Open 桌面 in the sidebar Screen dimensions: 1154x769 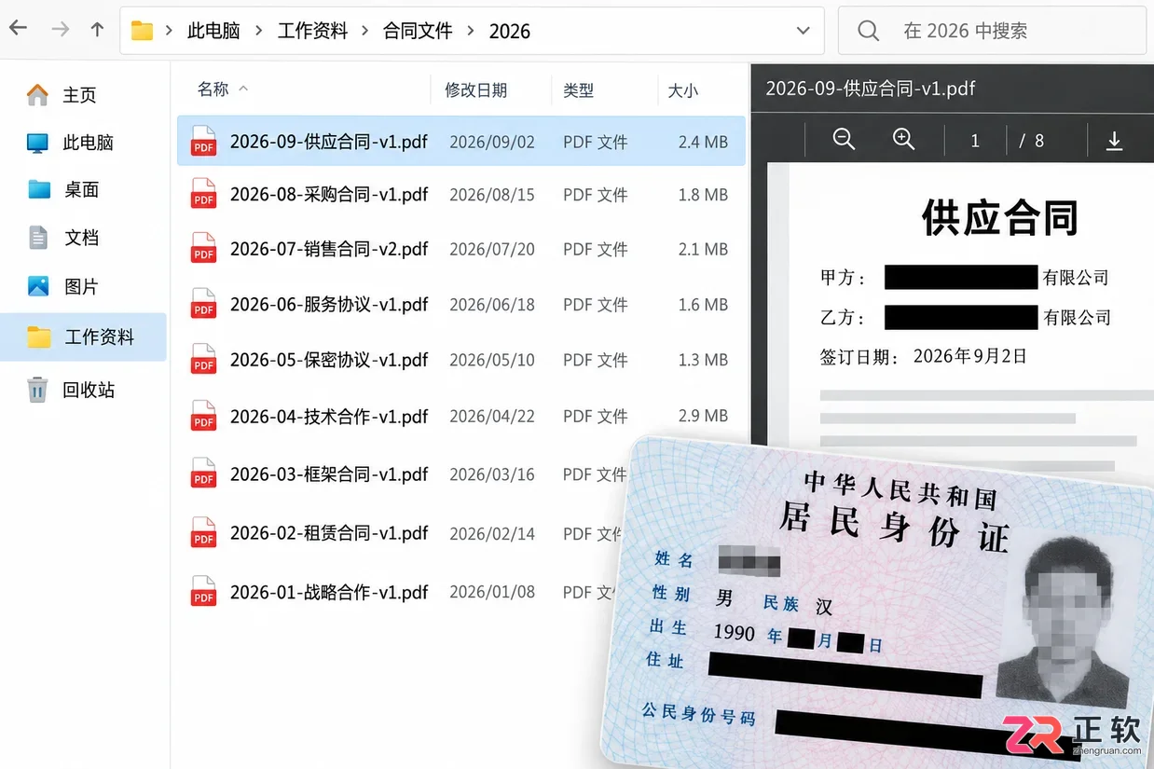click(x=81, y=189)
